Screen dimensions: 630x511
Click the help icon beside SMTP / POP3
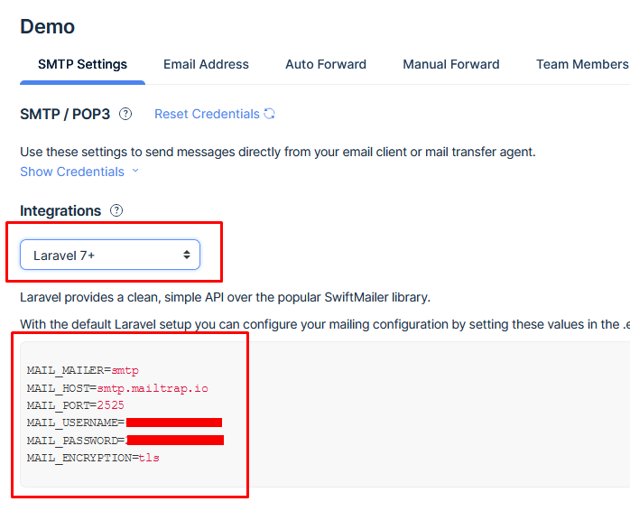tap(125, 115)
